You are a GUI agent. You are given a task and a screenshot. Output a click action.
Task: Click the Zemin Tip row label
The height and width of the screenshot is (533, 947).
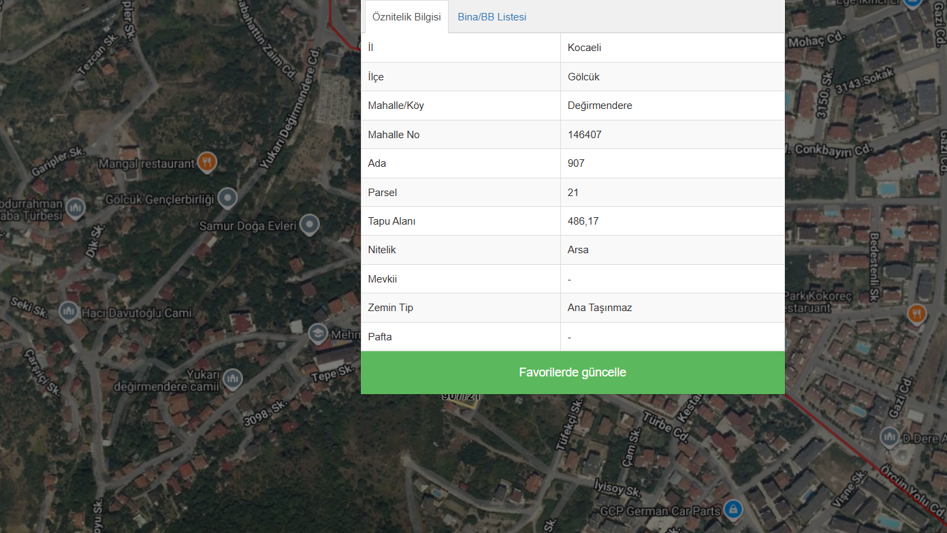(390, 308)
